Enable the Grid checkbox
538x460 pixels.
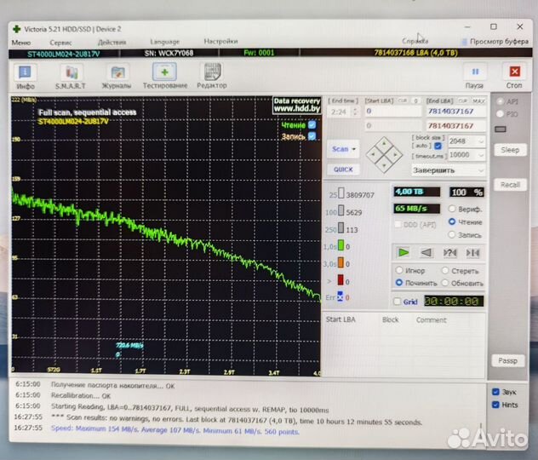(x=397, y=302)
